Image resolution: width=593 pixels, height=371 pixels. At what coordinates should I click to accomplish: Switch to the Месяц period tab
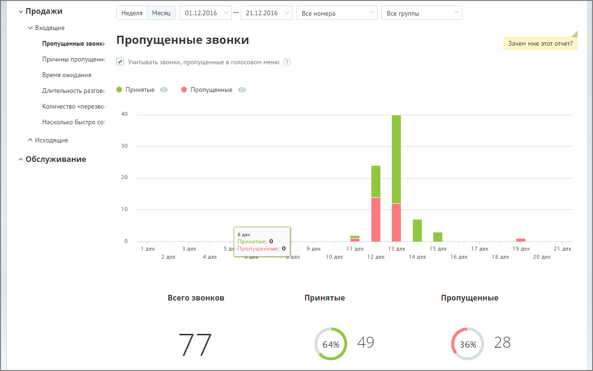161,13
